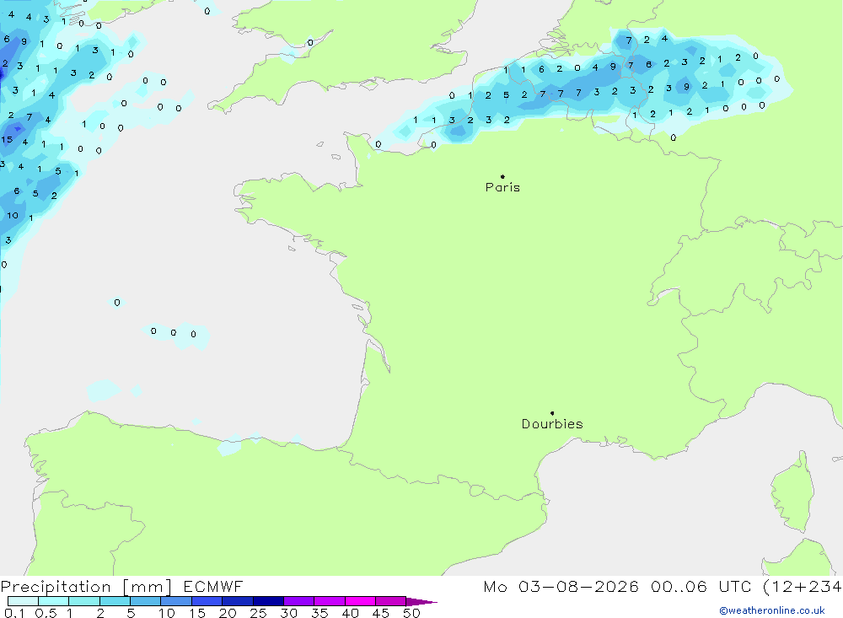The height and width of the screenshot is (618, 843).
Task: Select the 25 to 30 mm legend swatch
Action: (268, 601)
